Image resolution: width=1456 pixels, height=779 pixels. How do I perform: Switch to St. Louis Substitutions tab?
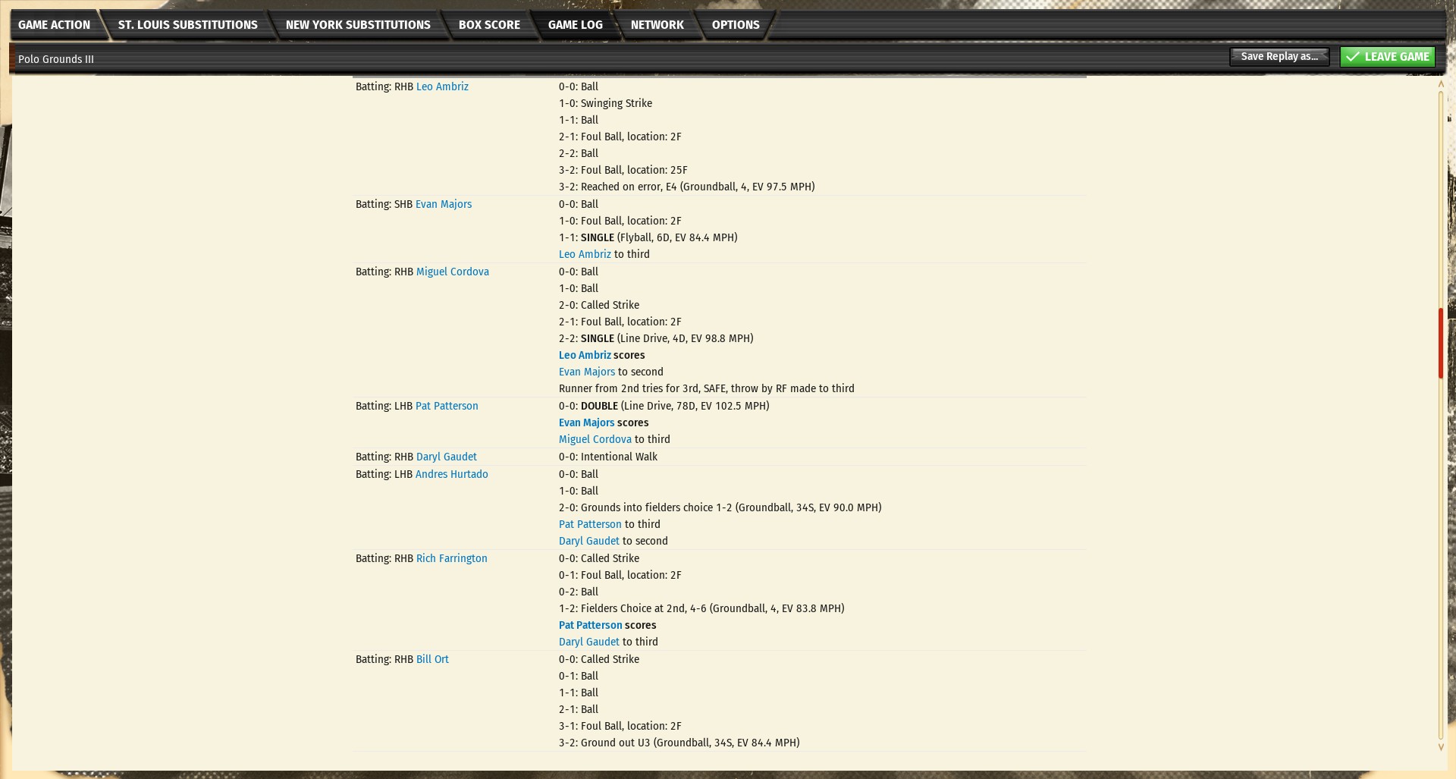pyautogui.click(x=187, y=25)
